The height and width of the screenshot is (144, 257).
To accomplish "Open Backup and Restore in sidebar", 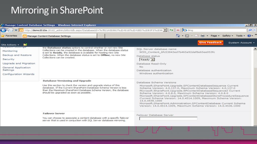I will (17, 55).
